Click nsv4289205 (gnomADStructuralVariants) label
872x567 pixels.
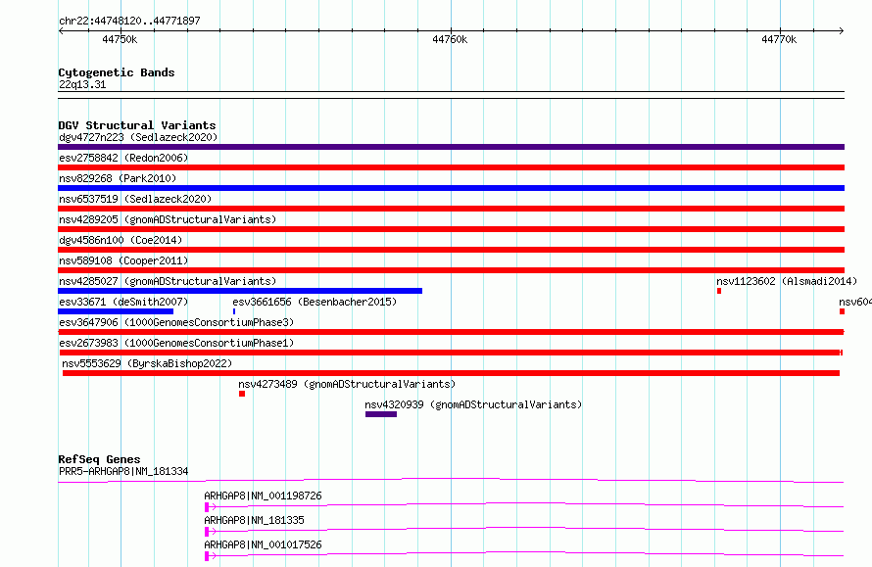point(168,219)
